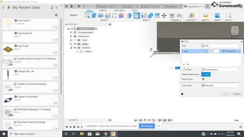
Task: Toggle visibility of Sketch1
Action: [x=78, y=51]
